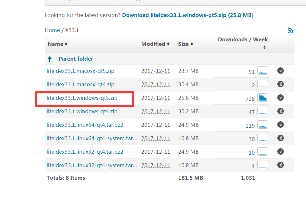The image size is (306, 197).
Task: View download stats chart for macosx-qt5.zip
Action: (x=263, y=71)
